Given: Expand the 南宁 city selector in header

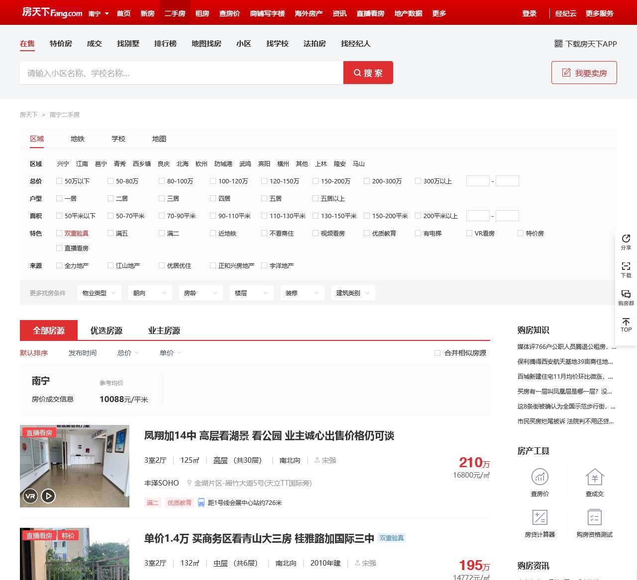Looking at the screenshot, I should pos(99,13).
